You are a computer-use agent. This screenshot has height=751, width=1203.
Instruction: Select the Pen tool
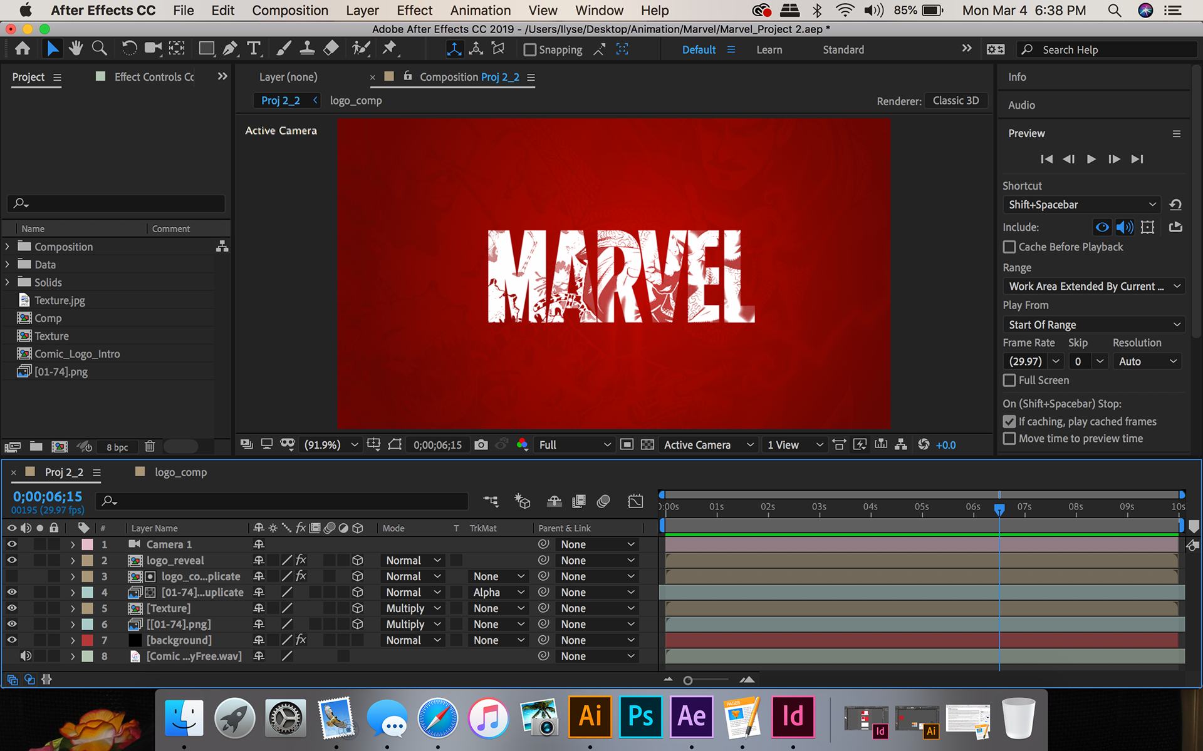[230, 49]
